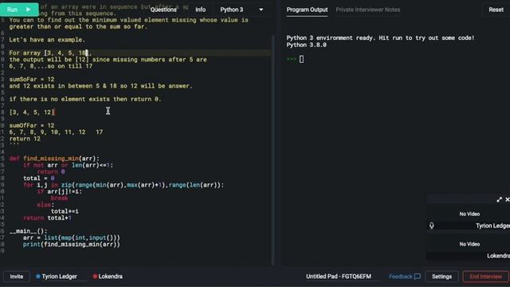This screenshot has width=510, height=287.
Task: Click the line '[3, 4, 5, 12]'
Action: [x=32, y=112]
